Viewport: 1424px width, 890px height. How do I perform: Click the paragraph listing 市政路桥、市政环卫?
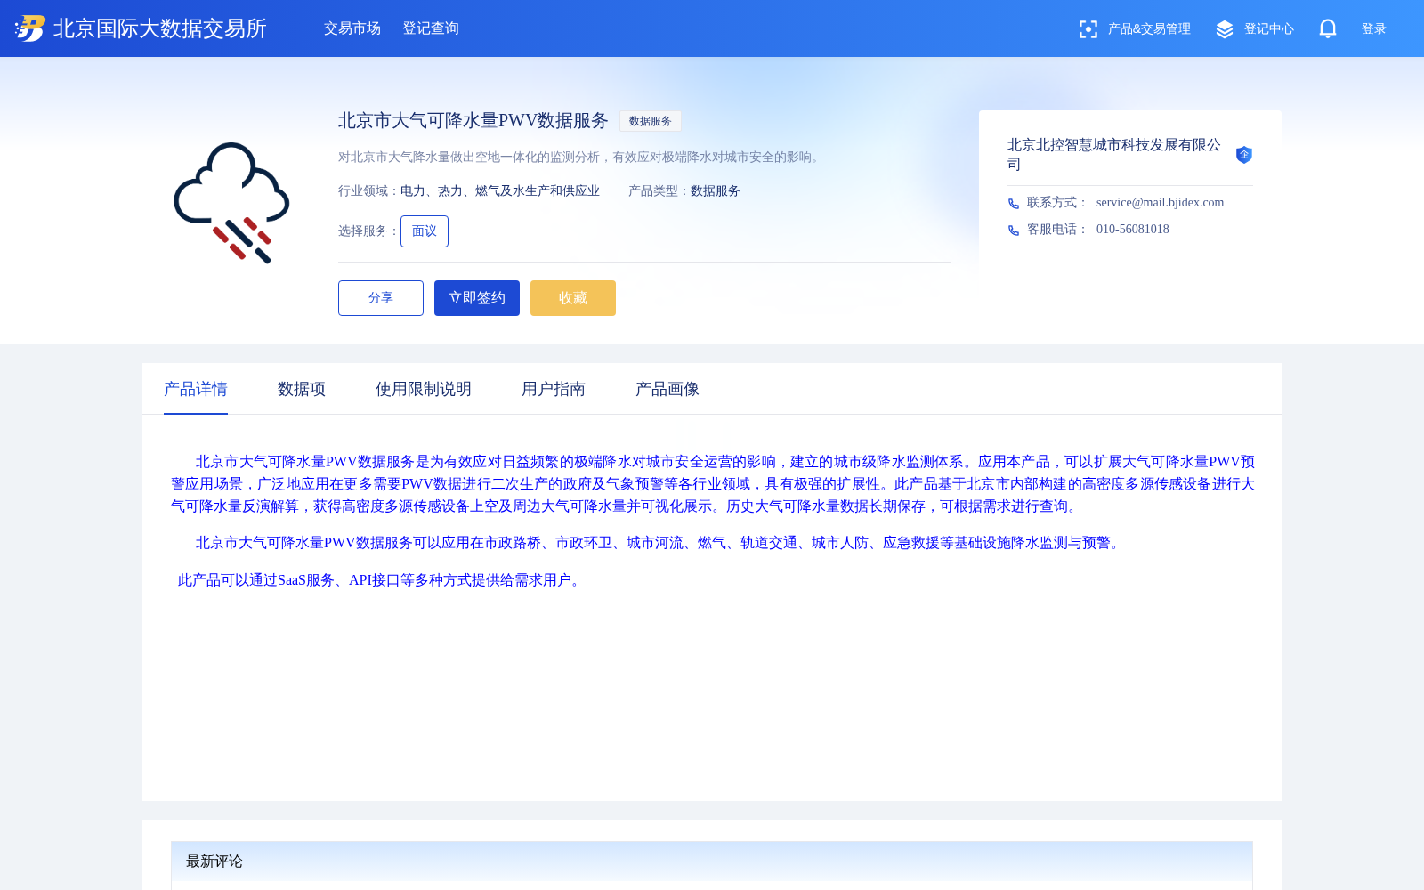(x=660, y=543)
